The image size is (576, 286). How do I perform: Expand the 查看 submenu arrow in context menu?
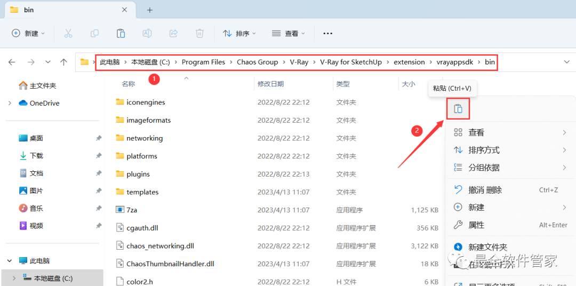tap(564, 132)
